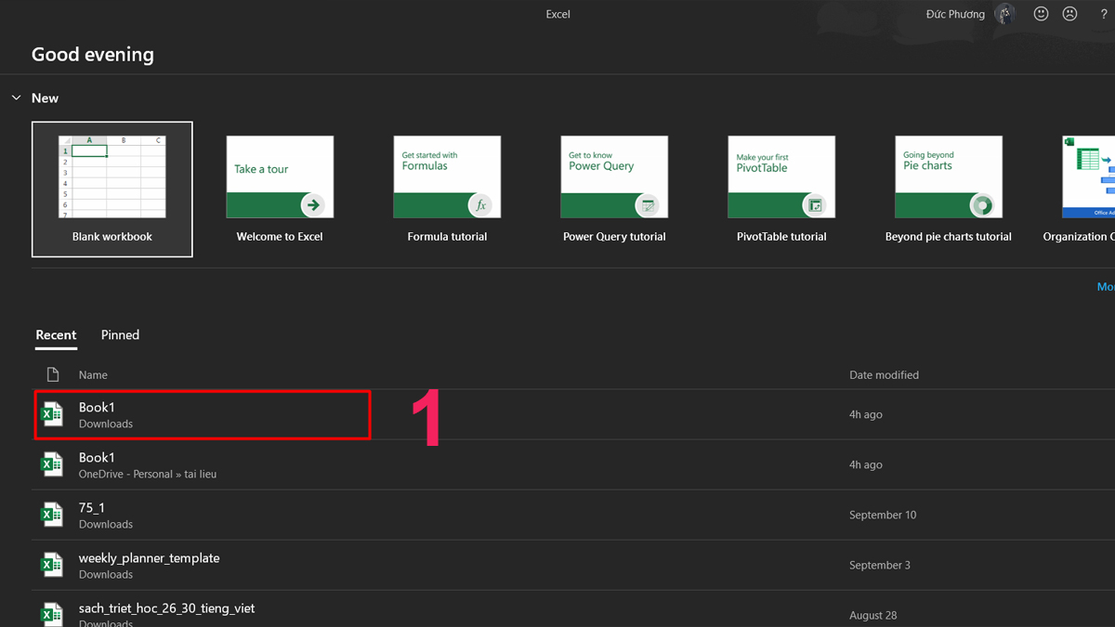Click the More templates link
This screenshot has height=627, width=1115.
pos(1106,287)
